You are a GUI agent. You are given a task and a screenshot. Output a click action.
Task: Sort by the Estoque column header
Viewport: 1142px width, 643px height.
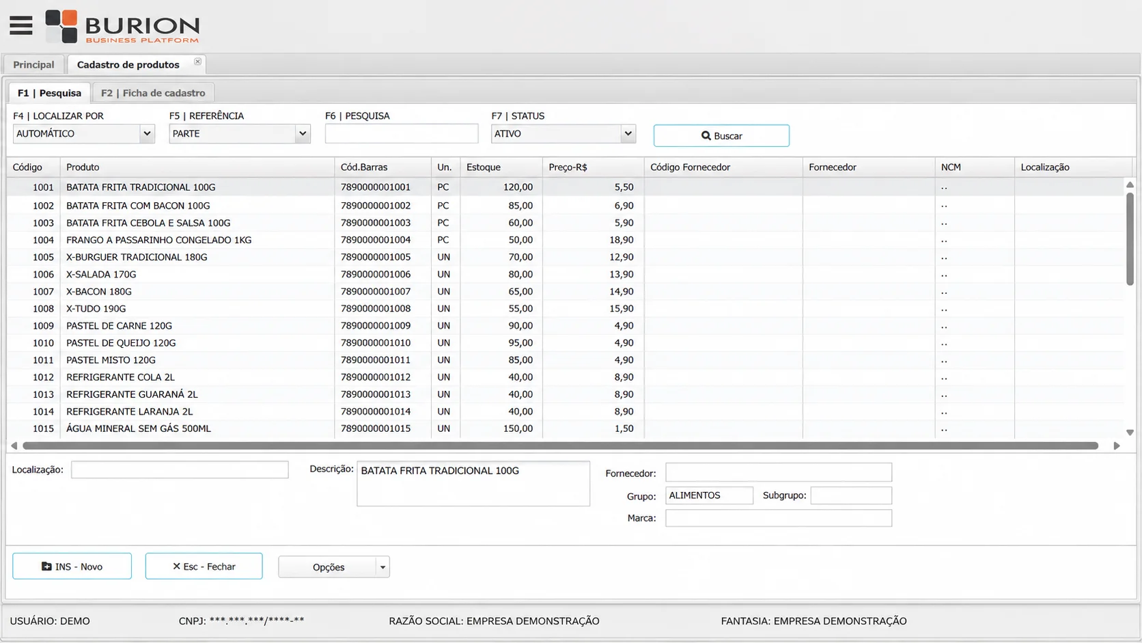pyautogui.click(x=501, y=167)
